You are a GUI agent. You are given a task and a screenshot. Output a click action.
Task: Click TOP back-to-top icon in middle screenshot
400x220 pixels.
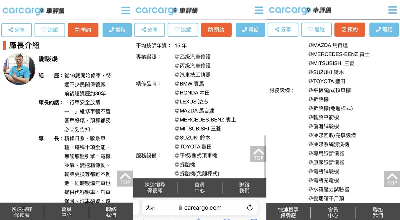click(258, 154)
